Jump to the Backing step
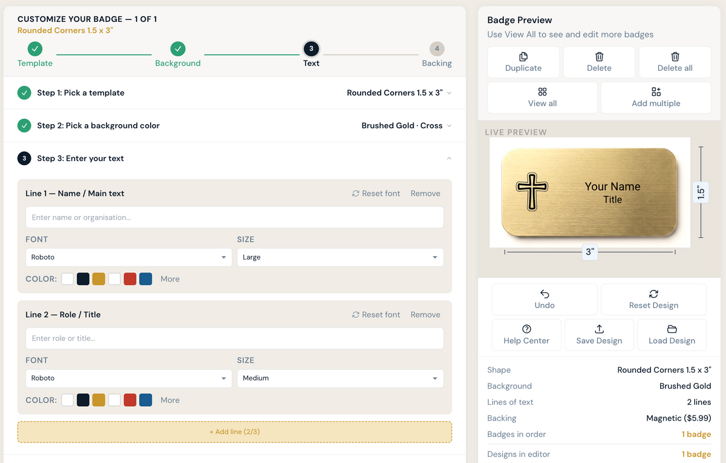The height and width of the screenshot is (463, 726). tap(437, 54)
